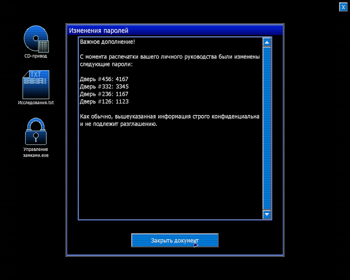Screen dimensions: 350x280
Task: Click the Изменения паролей title bar
Action: click(x=175, y=30)
